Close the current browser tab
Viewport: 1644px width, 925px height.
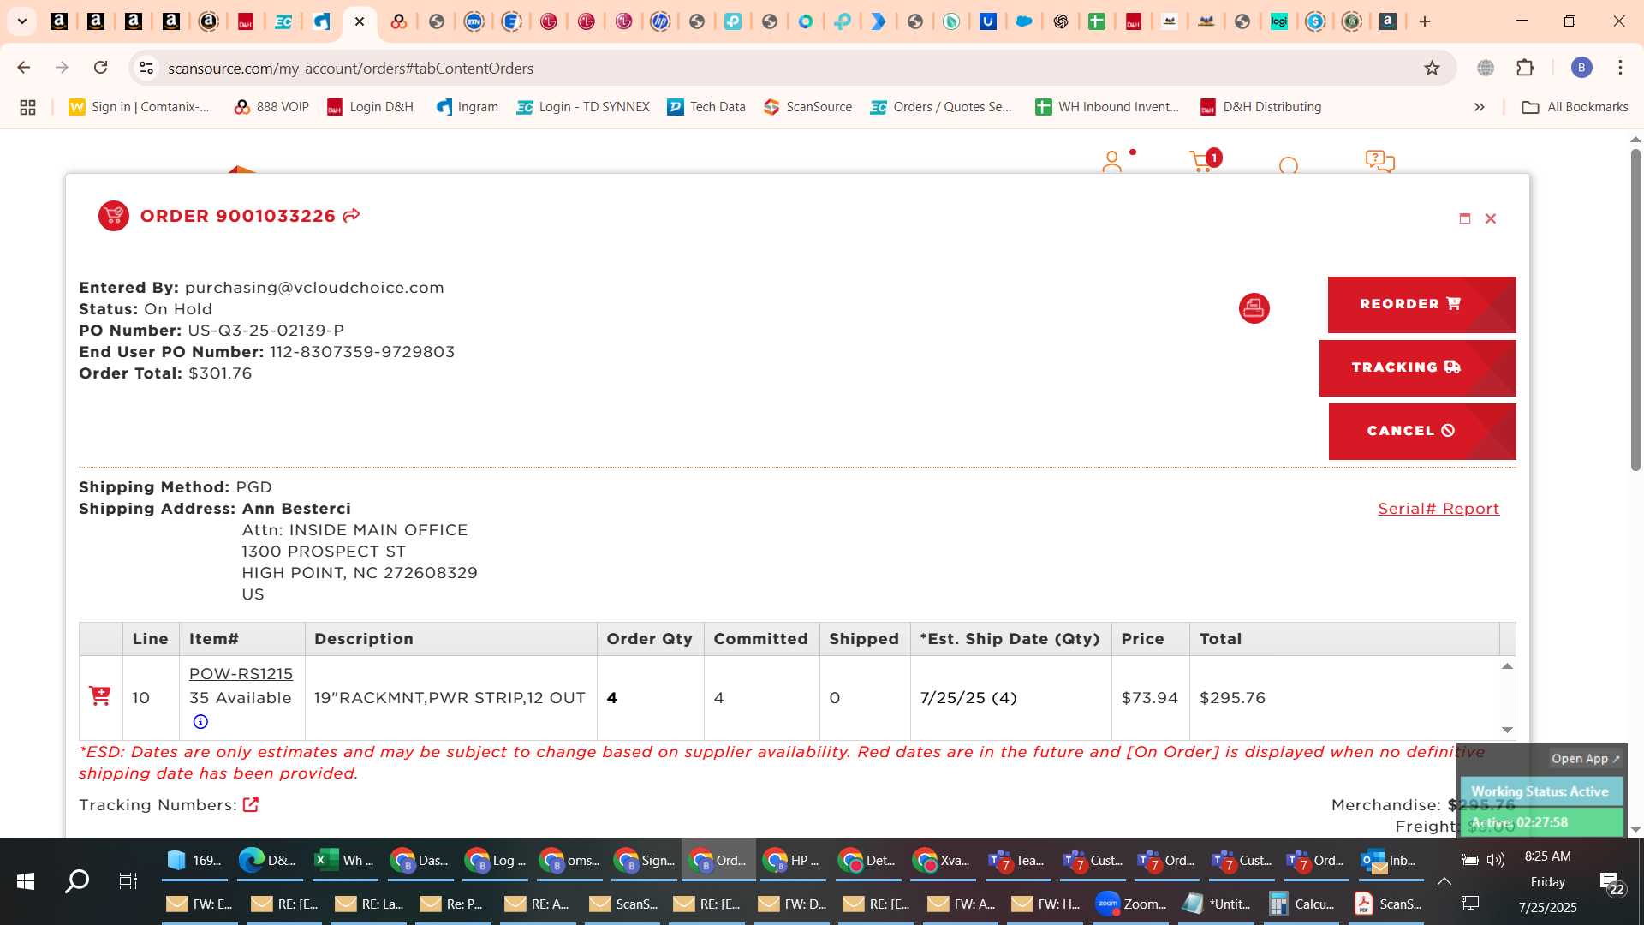pyautogui.click(x=360, y=21)
